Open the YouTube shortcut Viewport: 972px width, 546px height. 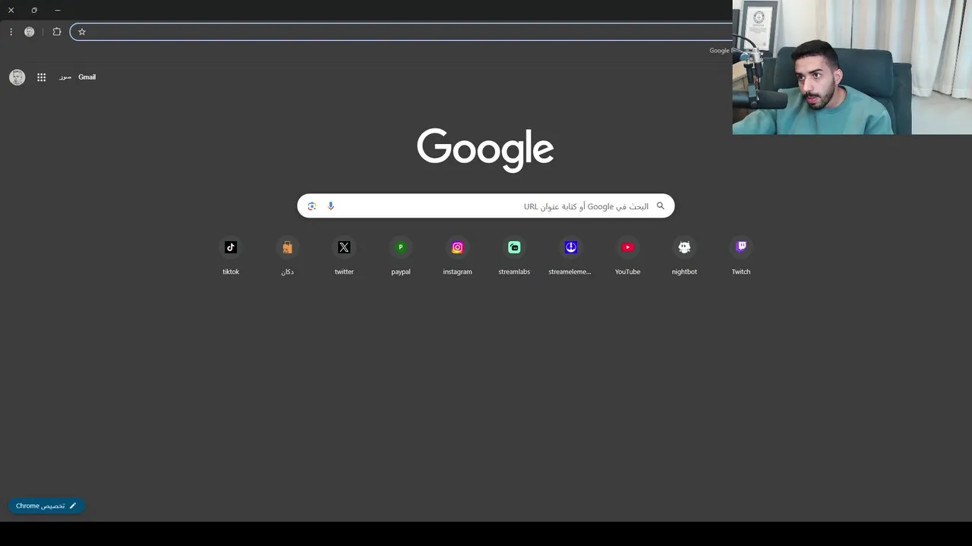(627, 256)
